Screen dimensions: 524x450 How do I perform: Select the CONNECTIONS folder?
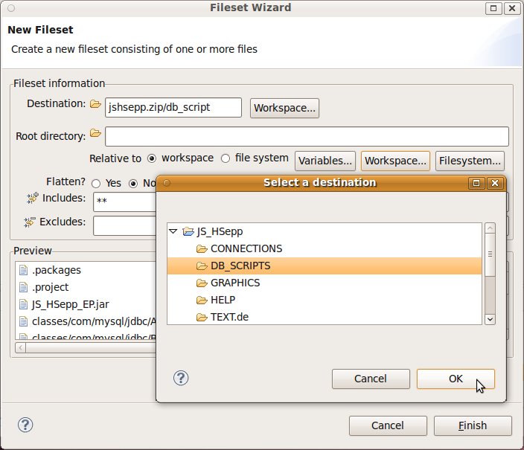tap(246, 248)
